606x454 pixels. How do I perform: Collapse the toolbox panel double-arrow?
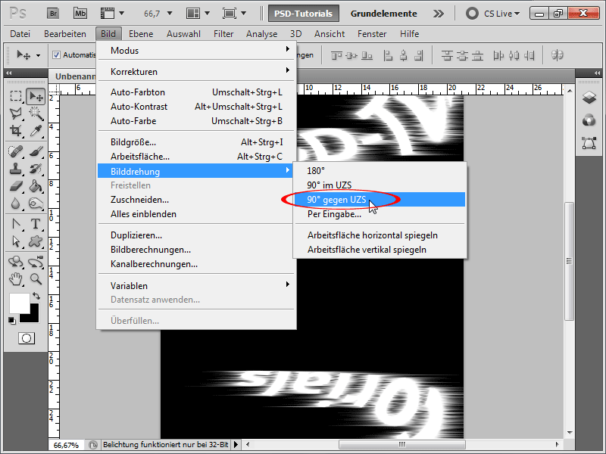9,73
